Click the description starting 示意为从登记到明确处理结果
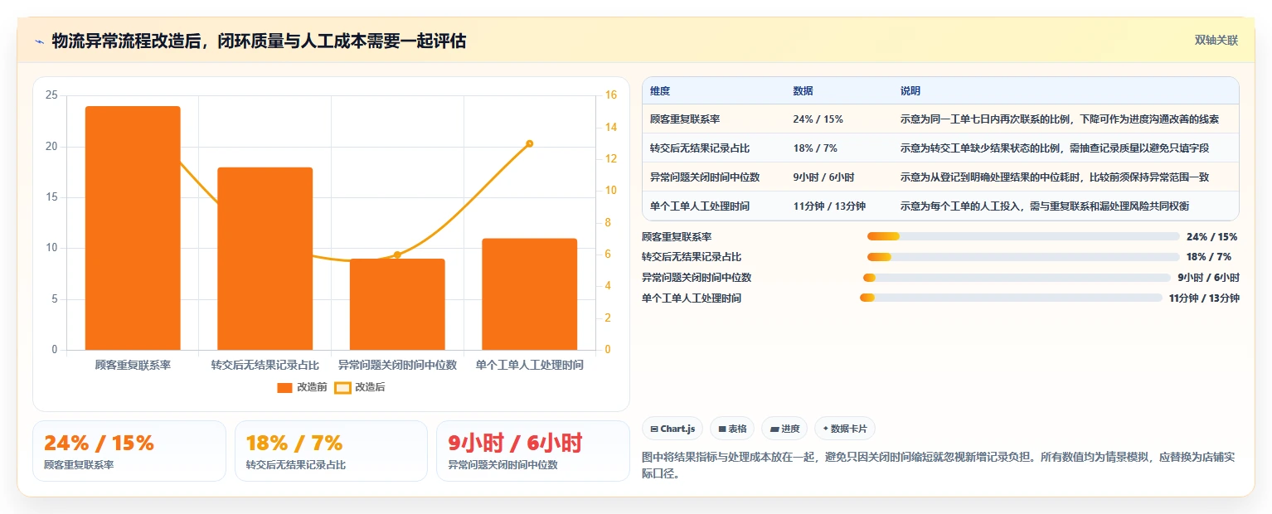 (x=1055, y=177)
